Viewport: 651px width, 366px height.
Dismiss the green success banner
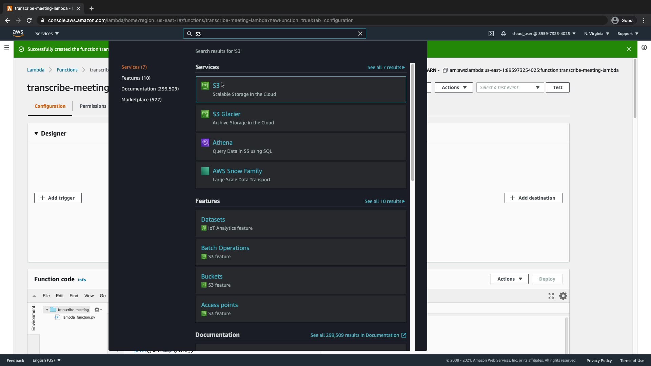click(629, 49)
